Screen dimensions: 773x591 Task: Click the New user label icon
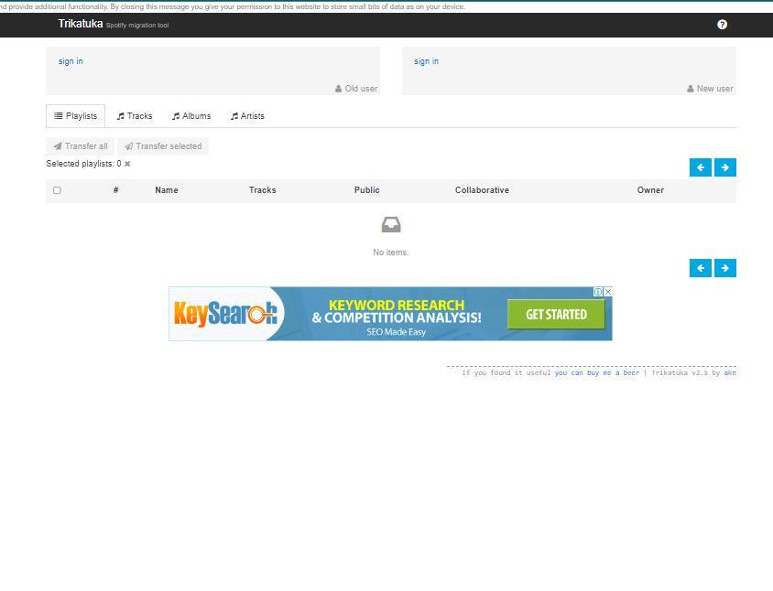point(691,89)
